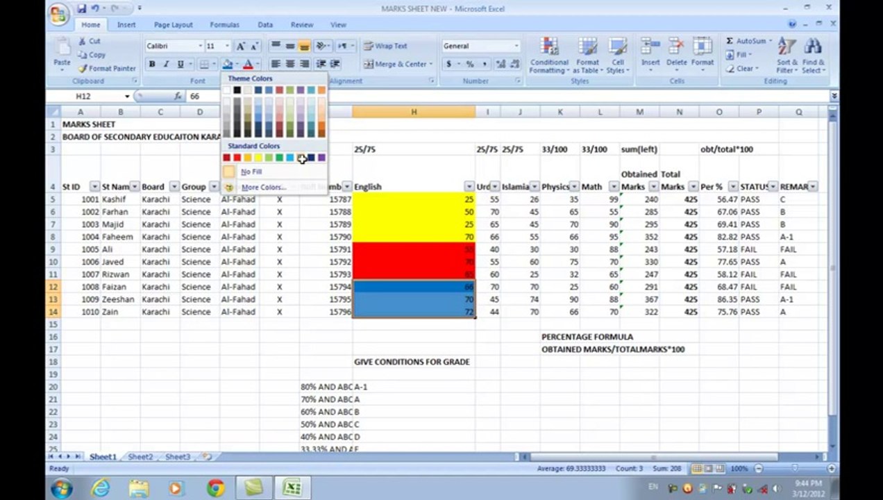The image size is (883, 500).
Task: Click the Cut scissors icon
Action: [x=82, y=42]
